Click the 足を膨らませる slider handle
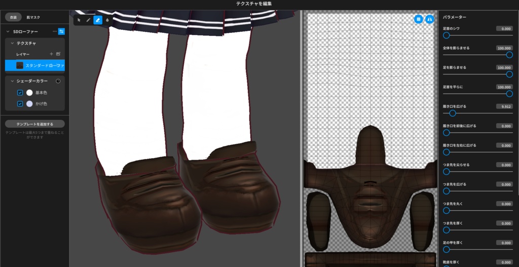The width and height of the screenshot is (519, 267). tap(509, 74)
